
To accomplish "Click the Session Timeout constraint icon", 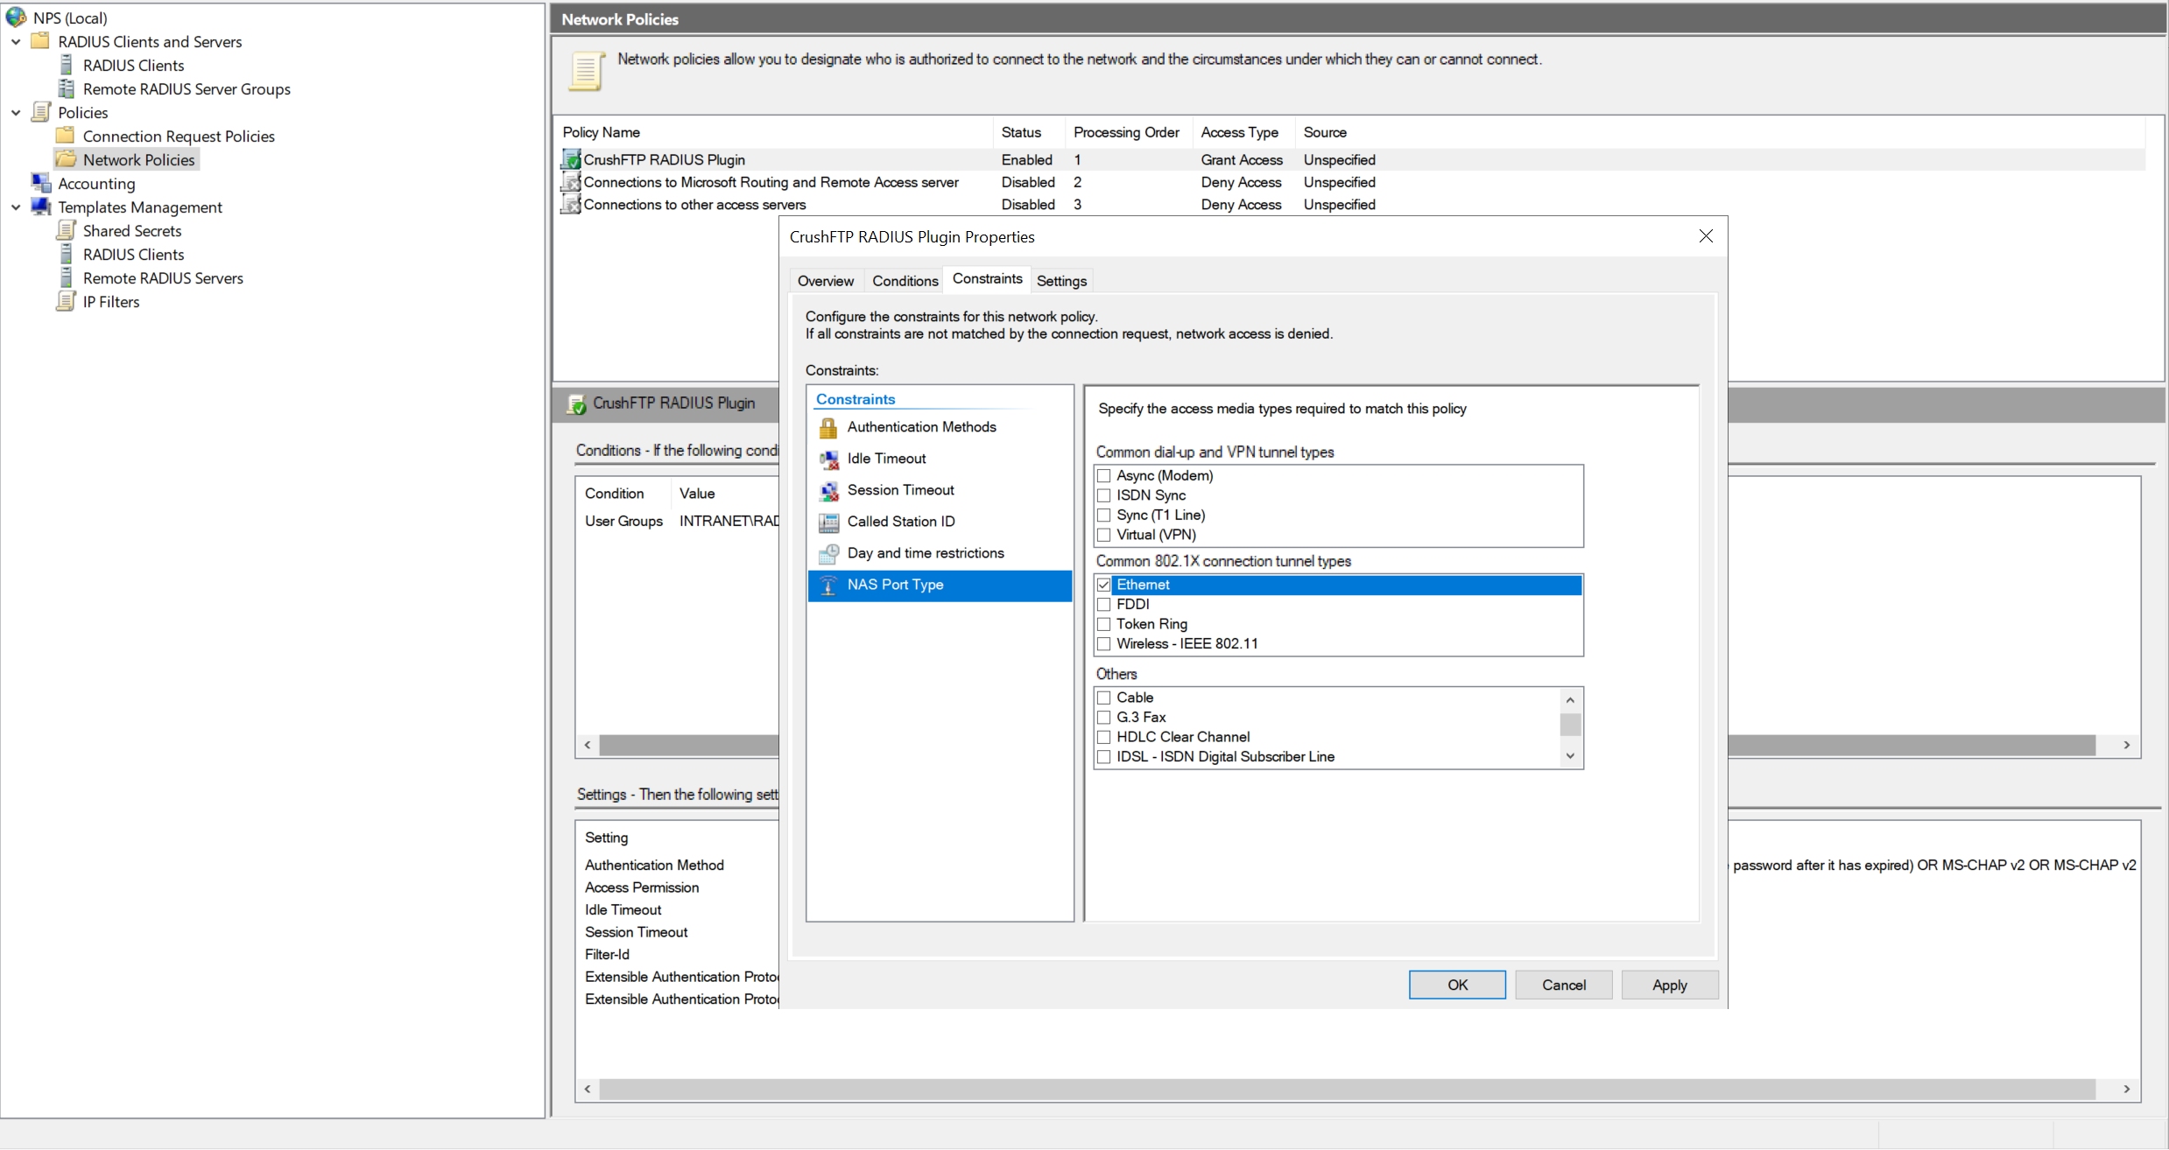I will (828, 490).
